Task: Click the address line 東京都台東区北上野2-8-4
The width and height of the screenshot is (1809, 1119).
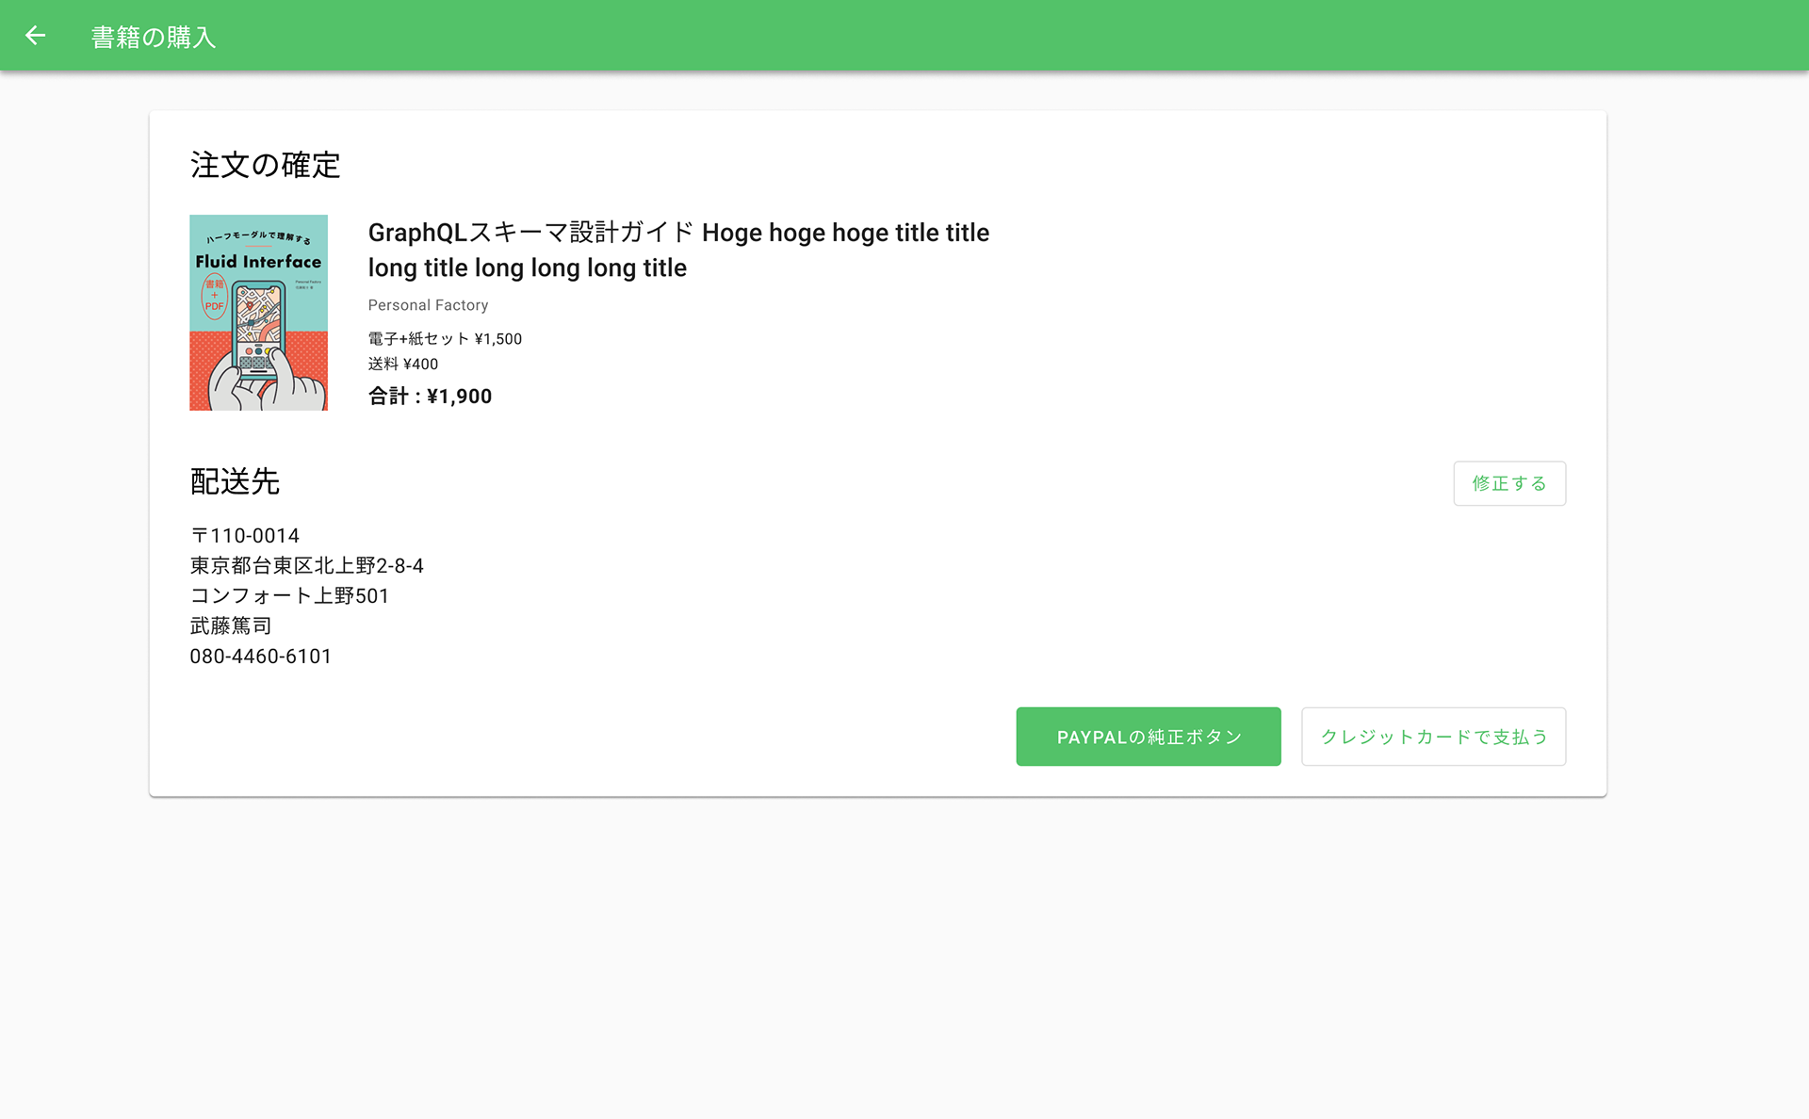Action: [x=306, y=566]
